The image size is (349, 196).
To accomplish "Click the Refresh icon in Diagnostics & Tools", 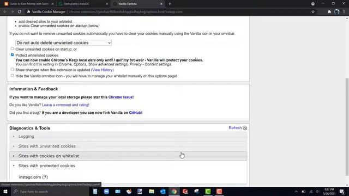I will pos(245,128).
